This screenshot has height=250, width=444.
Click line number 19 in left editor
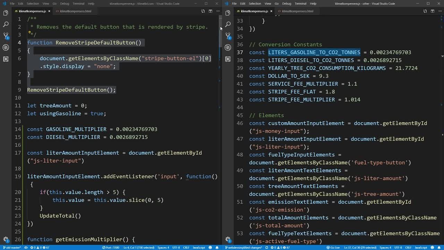point(18,176)
